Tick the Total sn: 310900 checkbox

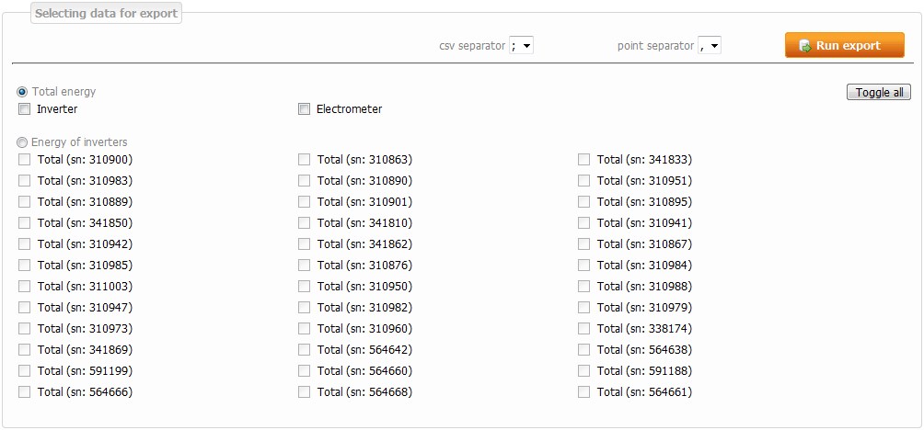pyautogui.click(x=25, y=160)
